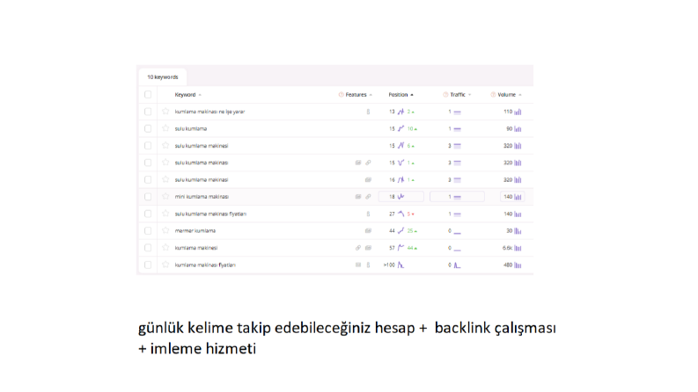Open position trend chart for position 27 keyword
The image size is (698, 392).
click(x=400, y=214)
